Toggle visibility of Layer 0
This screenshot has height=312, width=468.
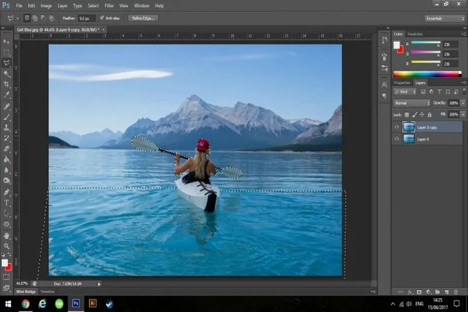tap(397, 139)
